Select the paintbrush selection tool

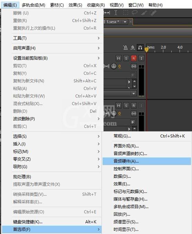click(144, 13)
